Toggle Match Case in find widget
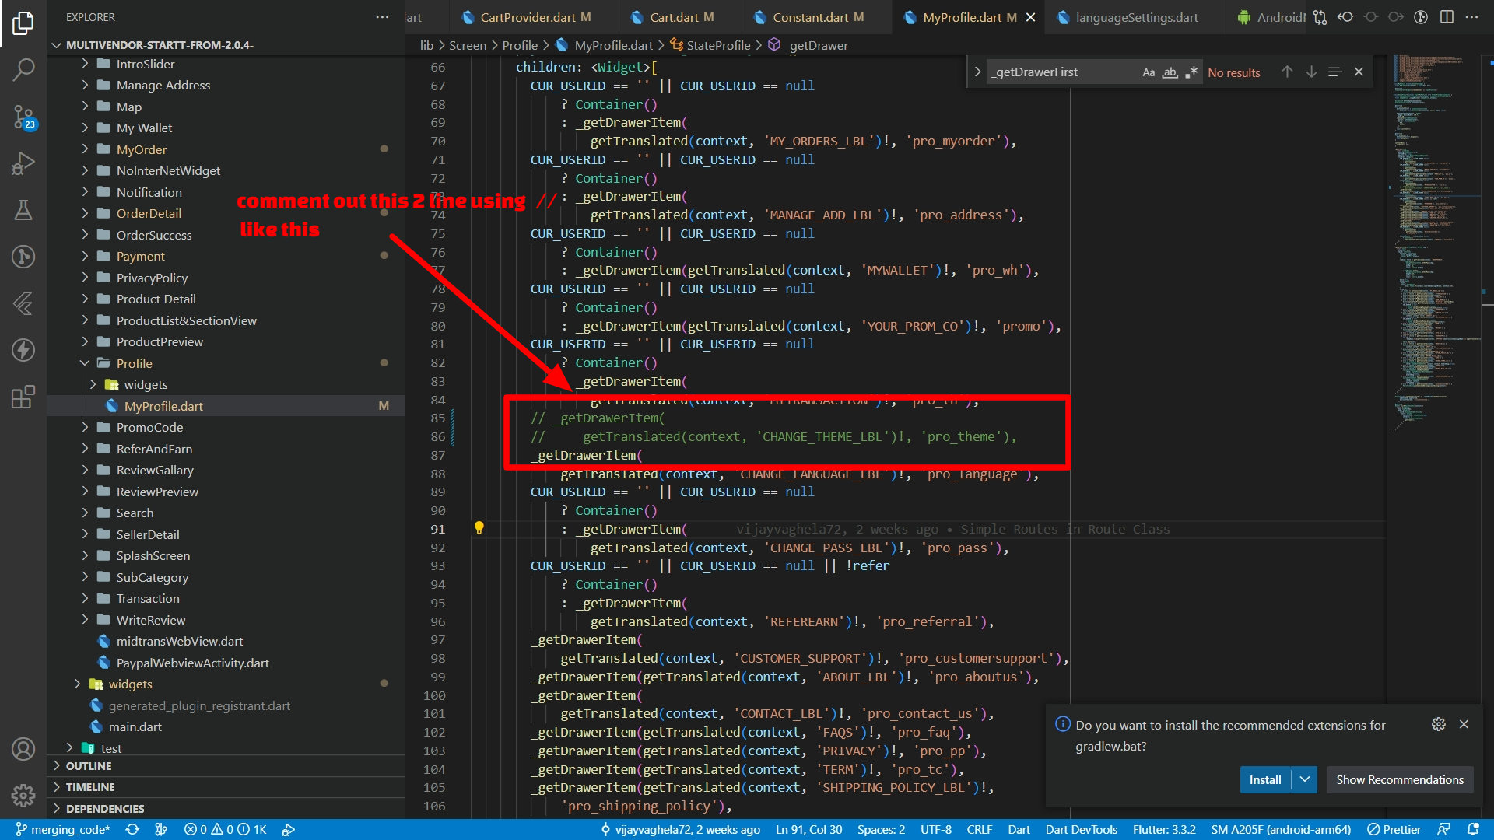1494x840 pixels. (x=1148, y=72)
